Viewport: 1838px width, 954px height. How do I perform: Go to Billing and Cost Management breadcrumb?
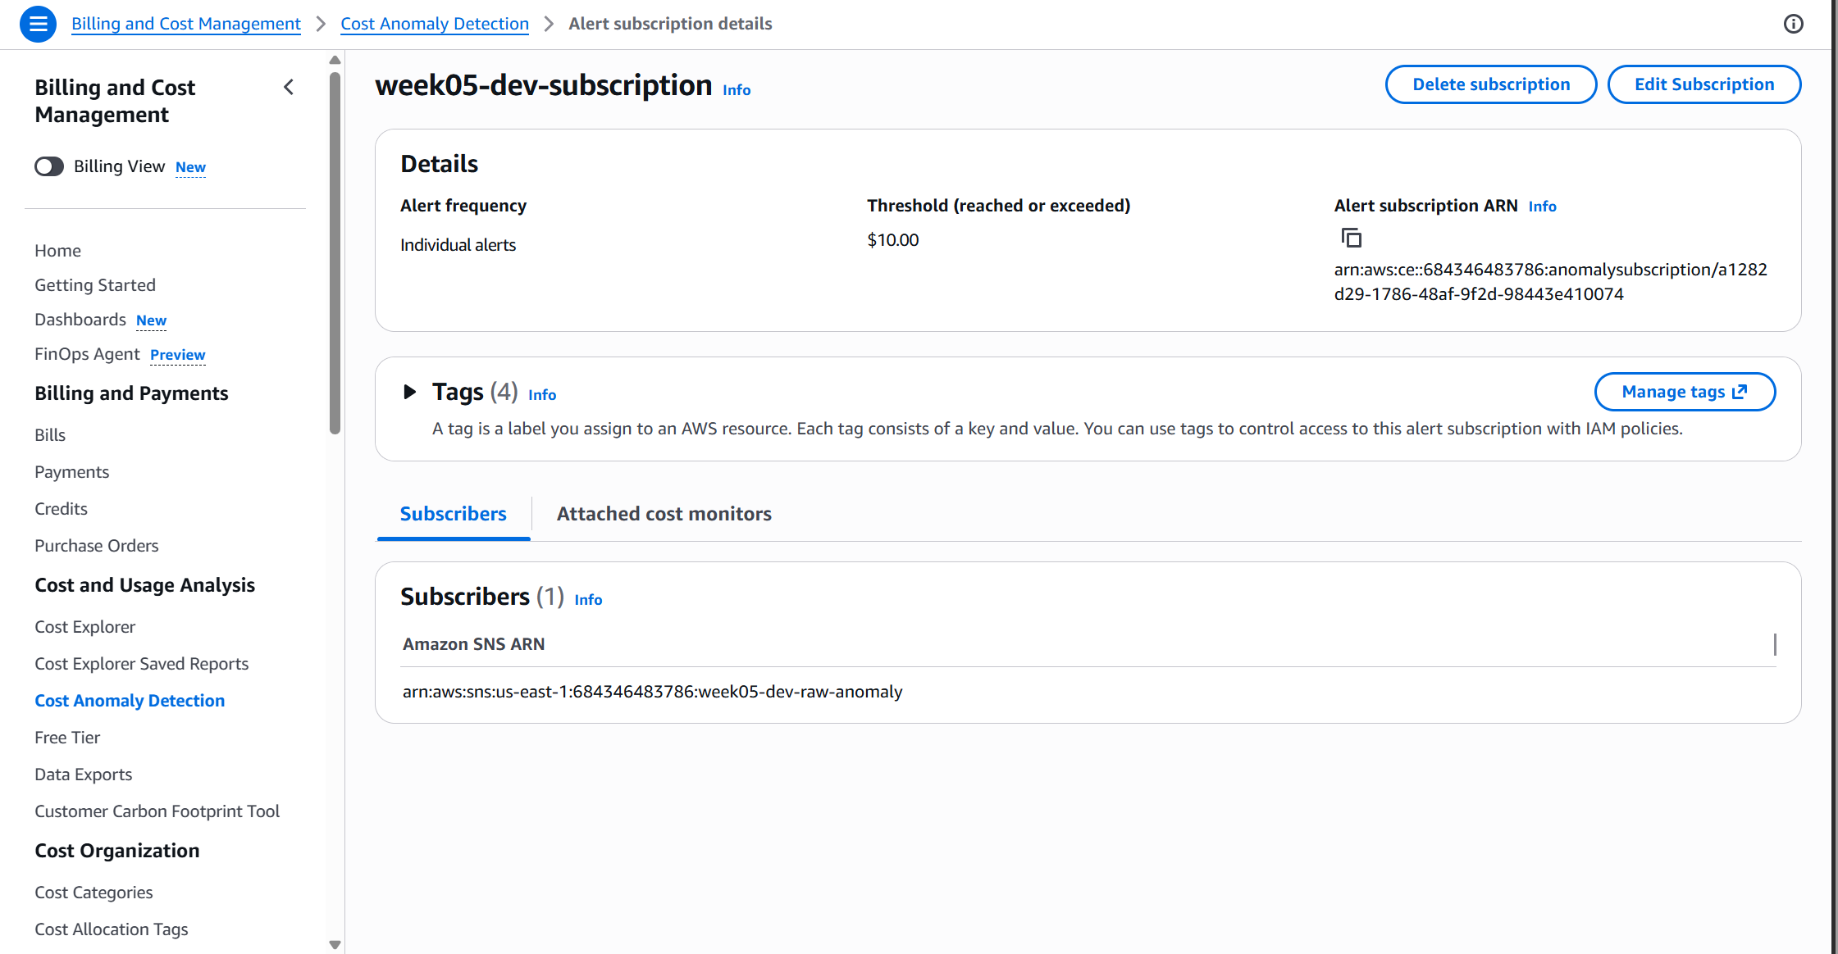[x=186, y=24]
